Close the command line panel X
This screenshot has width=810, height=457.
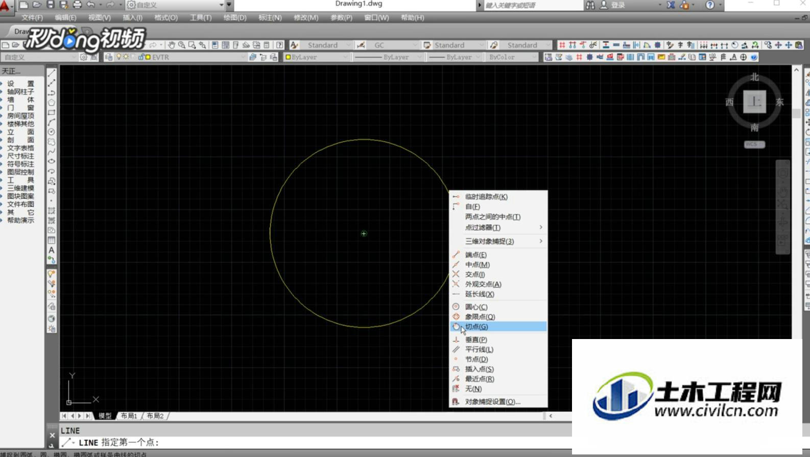(x=52, y=436)
